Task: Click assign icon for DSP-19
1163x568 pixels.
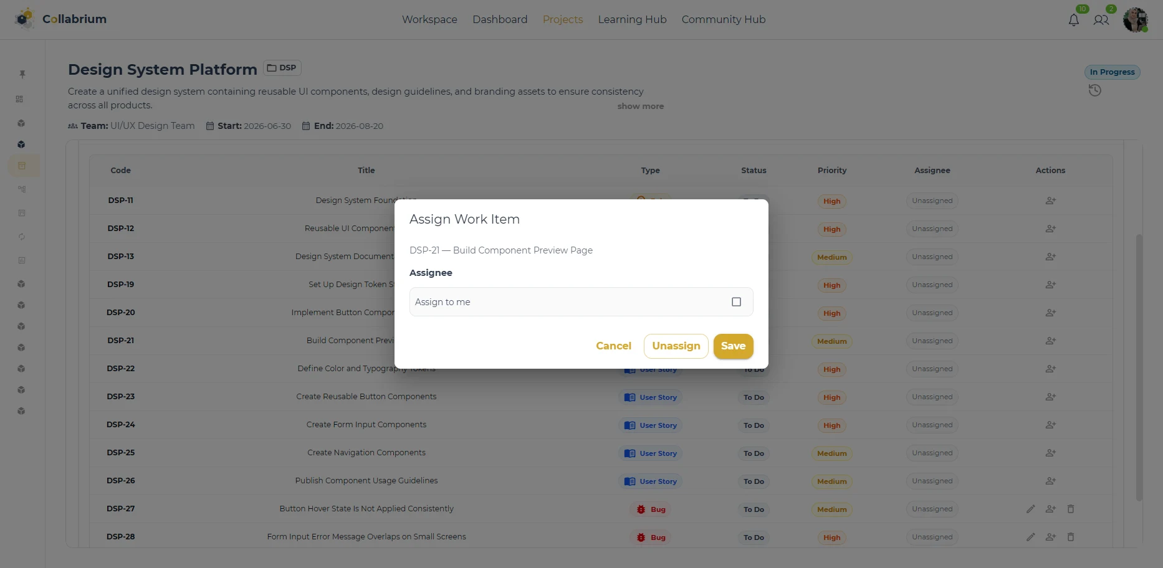Action: click(x=1051, y=285)
